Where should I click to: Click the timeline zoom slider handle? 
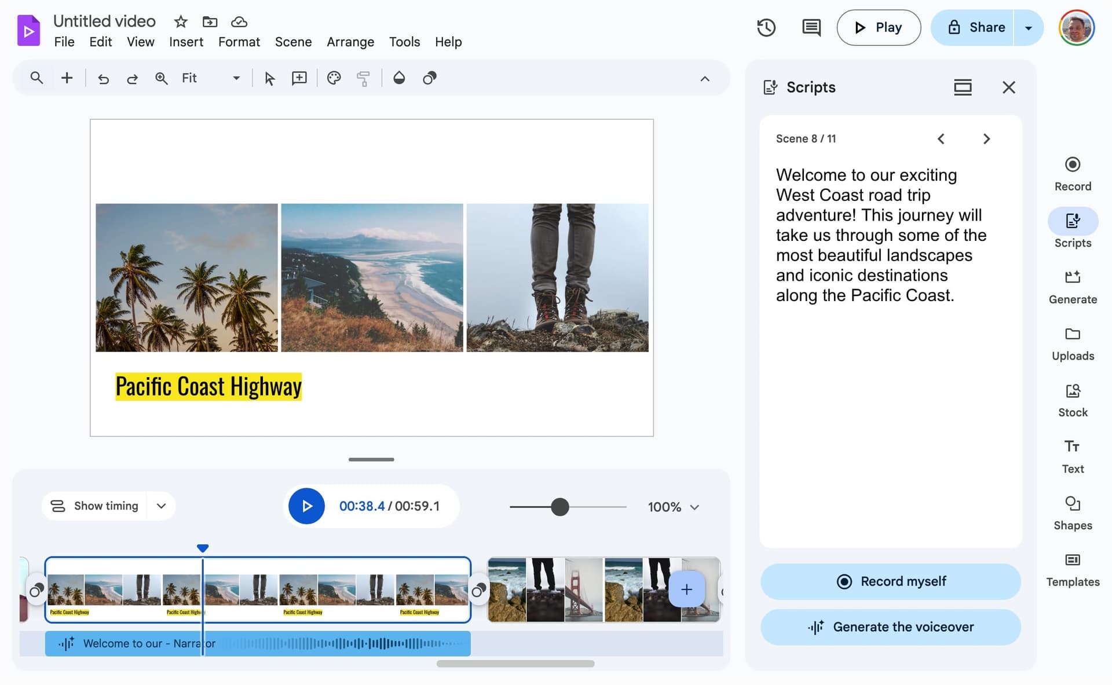click(559, 507)
